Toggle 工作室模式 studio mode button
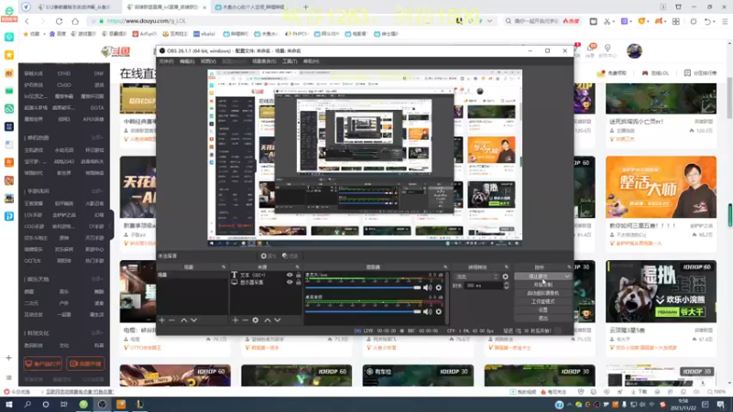 coord(542,301)
